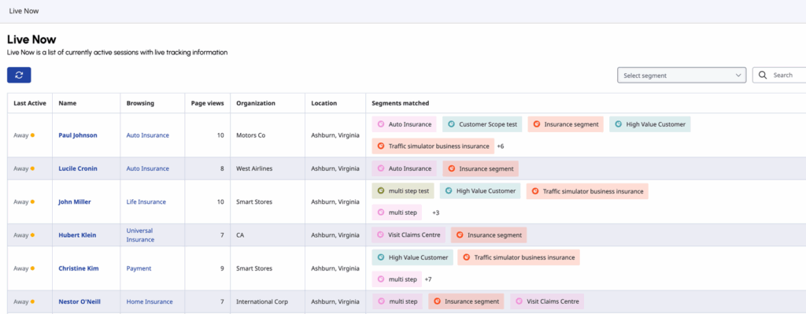Open Hubert Klein's profile
The width and height of the screenshot is (806, 314).
point(77,235)
